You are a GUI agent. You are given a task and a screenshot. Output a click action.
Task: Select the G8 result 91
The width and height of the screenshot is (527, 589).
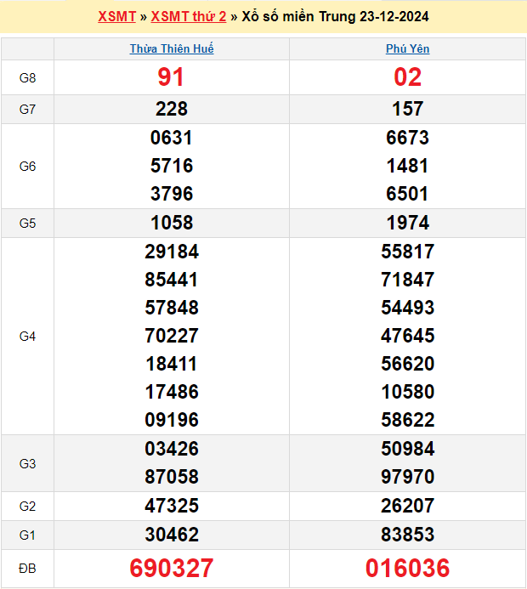pyautogui.click(x=171, y=77)
